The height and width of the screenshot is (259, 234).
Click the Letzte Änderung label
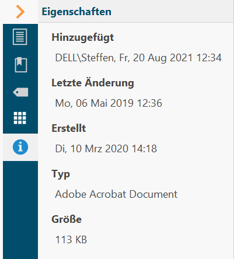pos(93,83)
